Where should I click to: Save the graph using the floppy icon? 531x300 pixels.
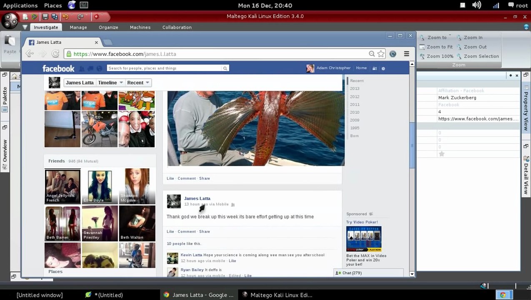45,17
